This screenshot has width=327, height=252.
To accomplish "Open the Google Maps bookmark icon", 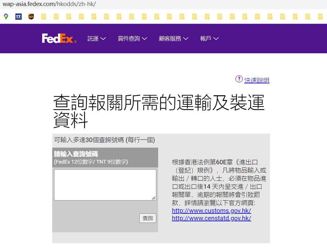I will 6,17.
